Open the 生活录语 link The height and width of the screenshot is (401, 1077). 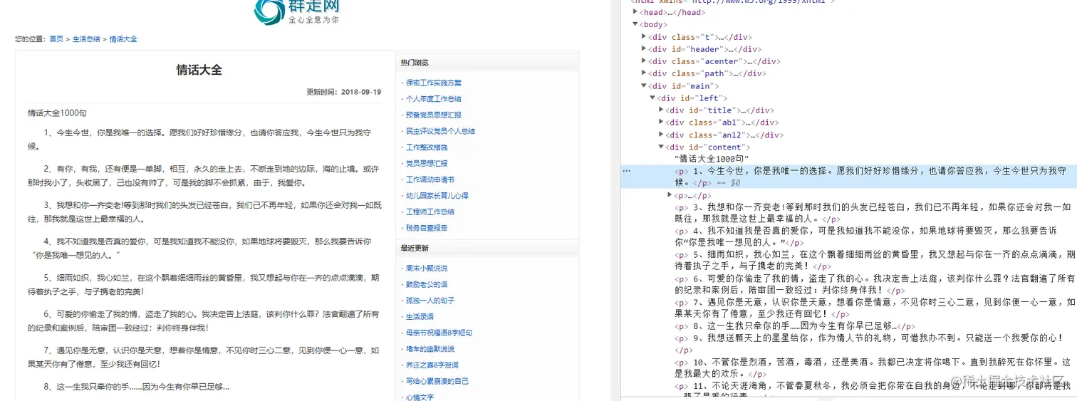click(420, 316)
